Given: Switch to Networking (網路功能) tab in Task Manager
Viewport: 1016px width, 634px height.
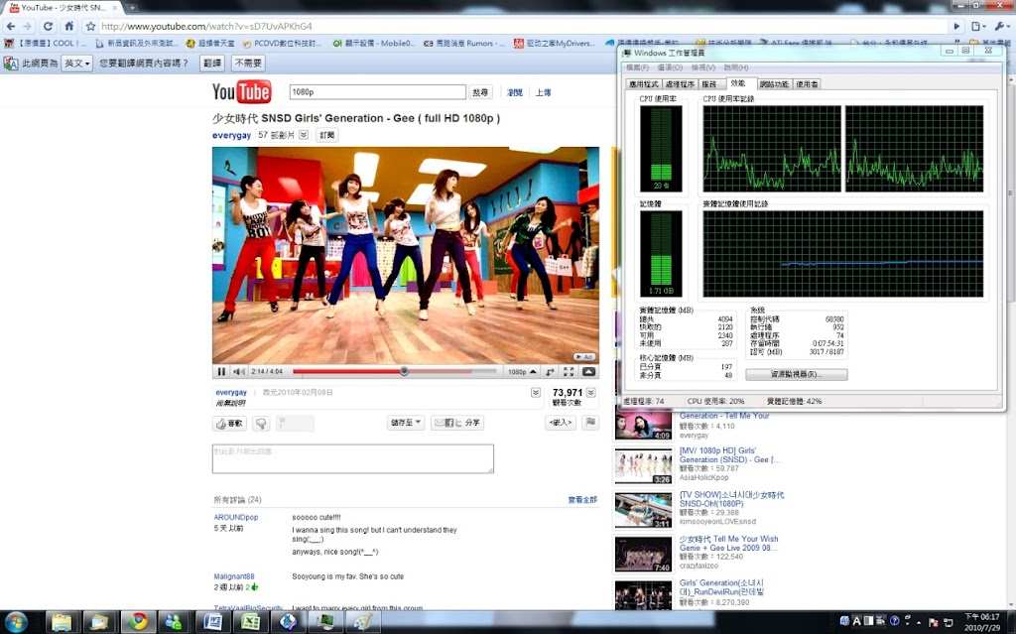Looking at the screenshot, I should coord(774,84).
